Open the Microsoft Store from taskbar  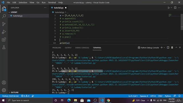82,100
